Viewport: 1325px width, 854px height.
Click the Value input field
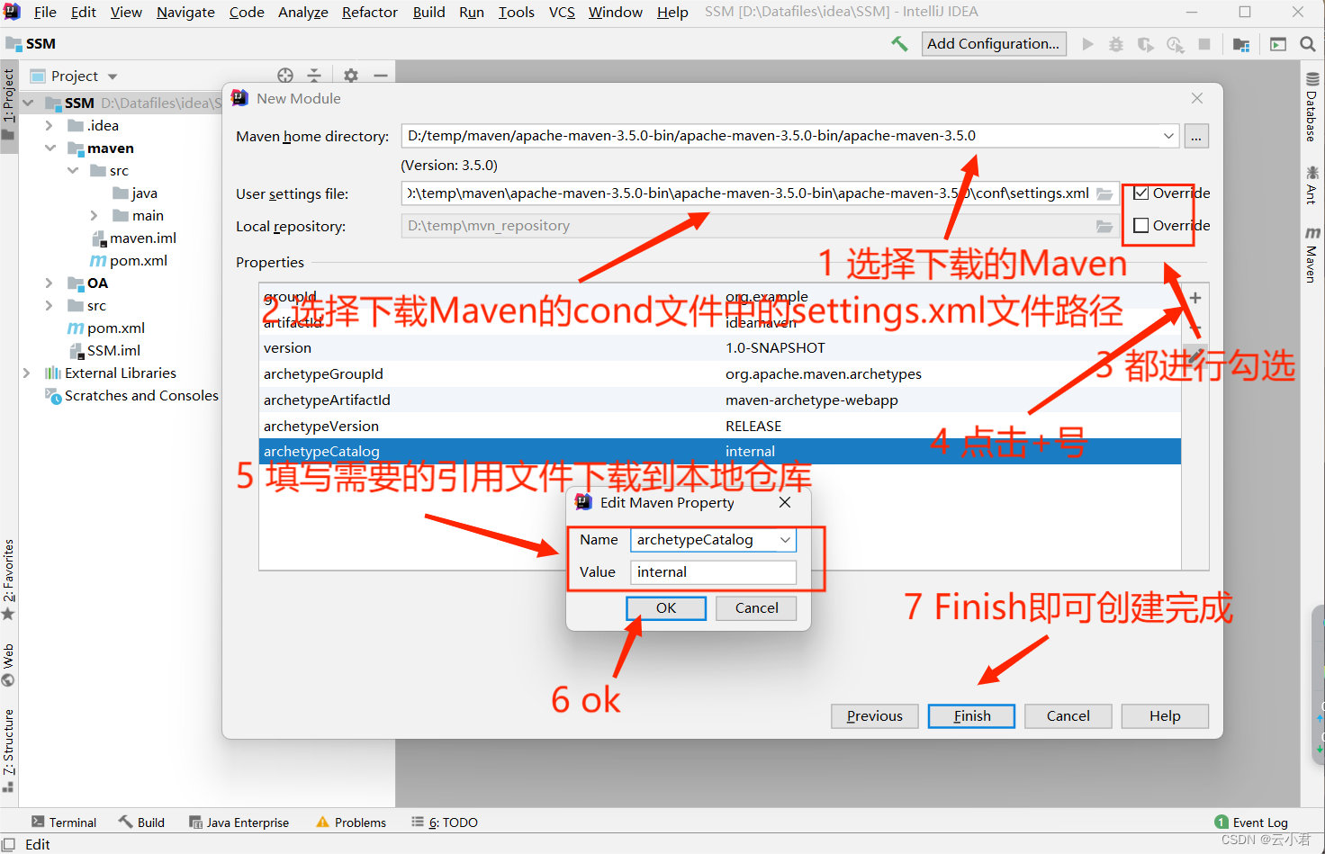tap(714, 572)
